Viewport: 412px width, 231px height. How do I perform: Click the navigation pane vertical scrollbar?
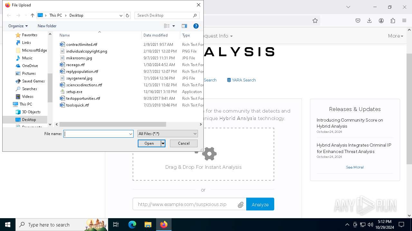(50, 88)
